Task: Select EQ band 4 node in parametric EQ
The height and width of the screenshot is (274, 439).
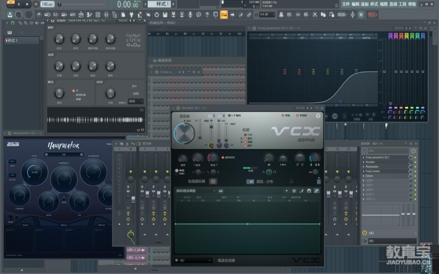Action: [313, 72]
